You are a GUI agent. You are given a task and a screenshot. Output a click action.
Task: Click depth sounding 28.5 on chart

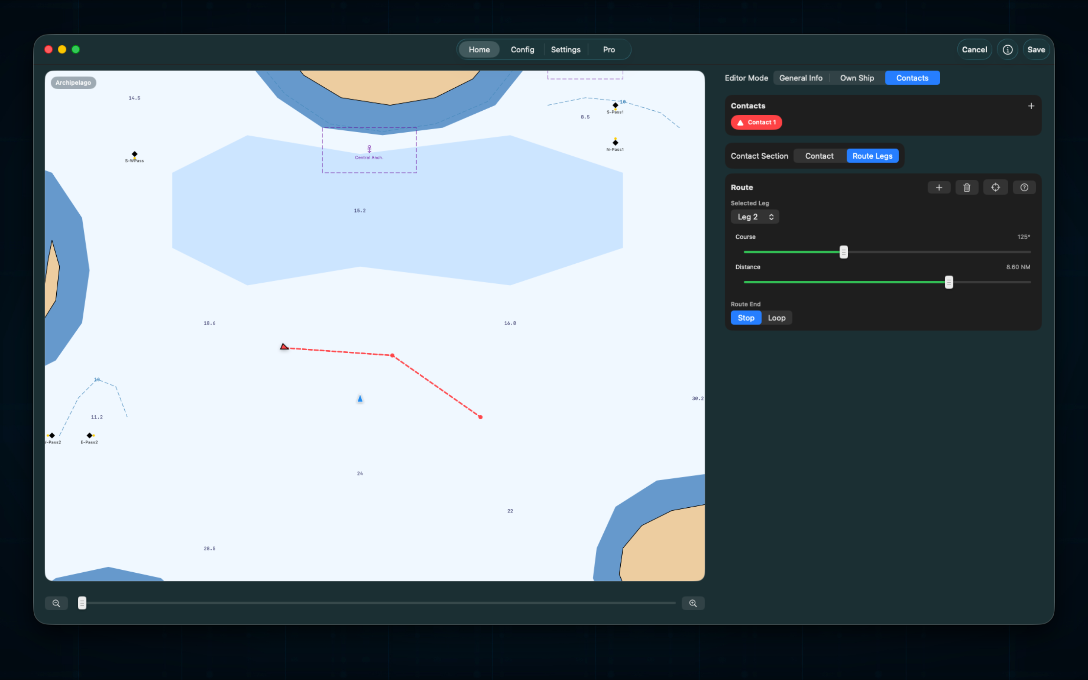(210, 548)
